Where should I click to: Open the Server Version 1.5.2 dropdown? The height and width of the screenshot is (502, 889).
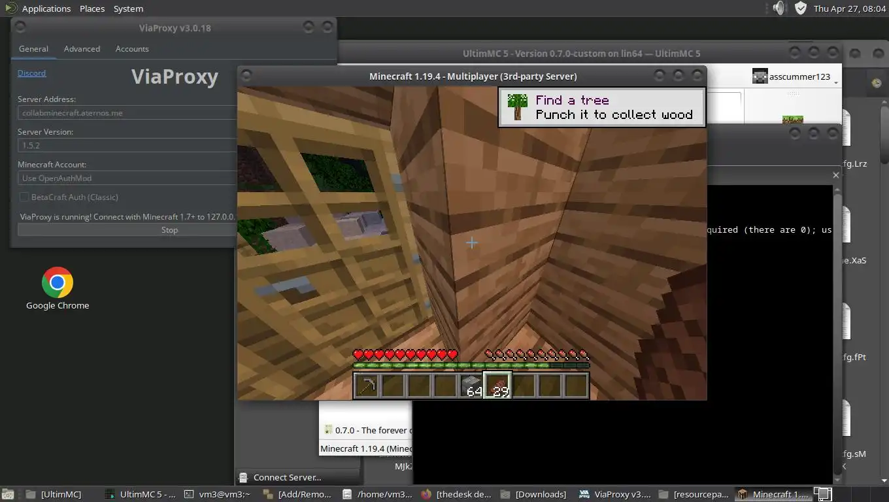pos(127,145)
